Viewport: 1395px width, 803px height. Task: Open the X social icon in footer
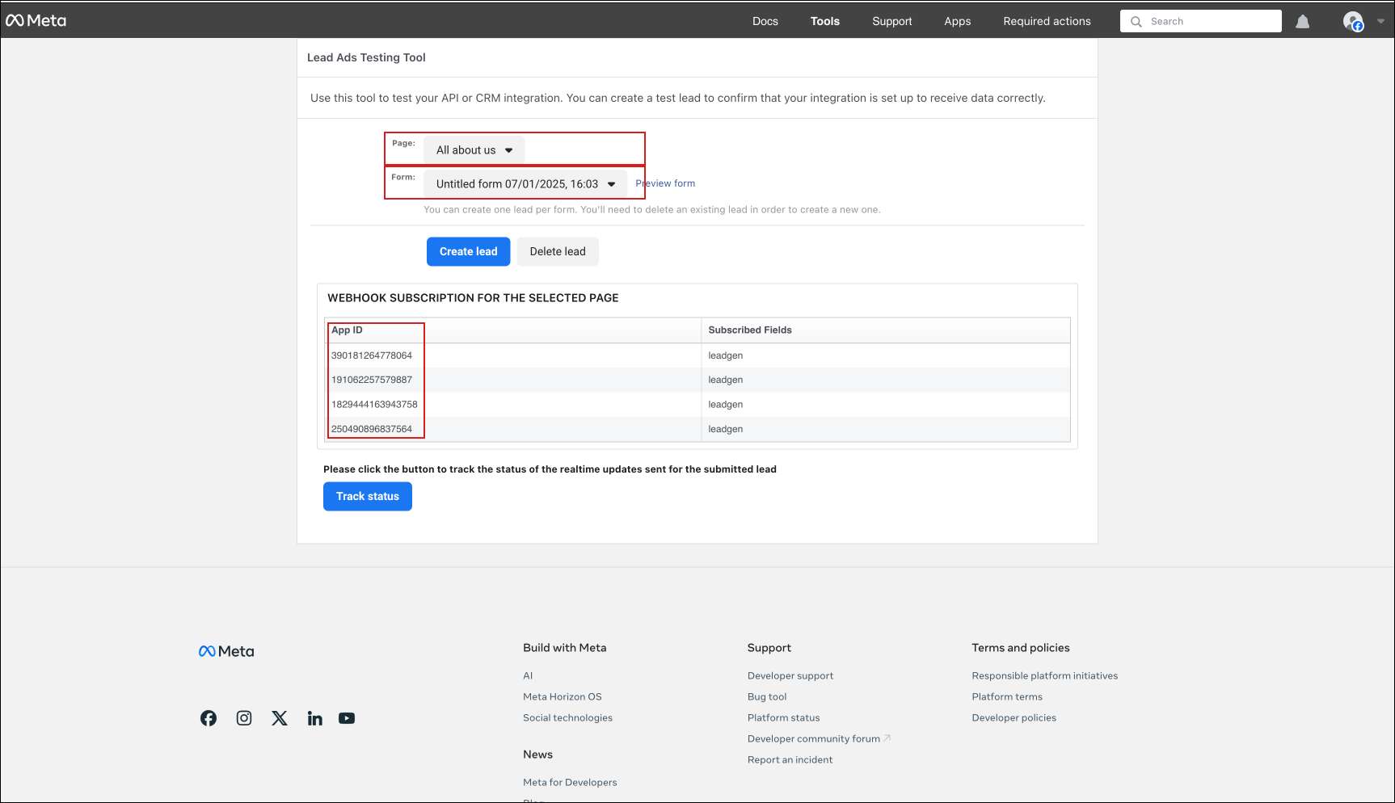(x=280, y=718)
